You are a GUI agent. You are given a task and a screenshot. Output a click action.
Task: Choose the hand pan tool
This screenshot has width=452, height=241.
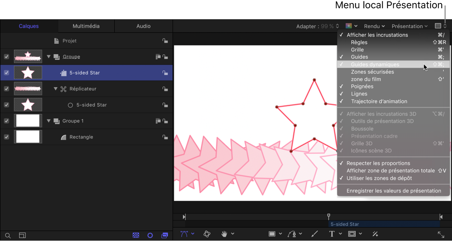coord(224,234)
